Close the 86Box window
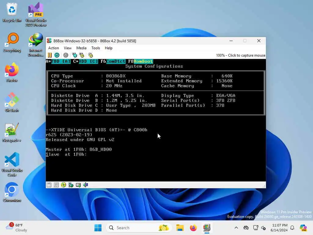 point(259,41)
